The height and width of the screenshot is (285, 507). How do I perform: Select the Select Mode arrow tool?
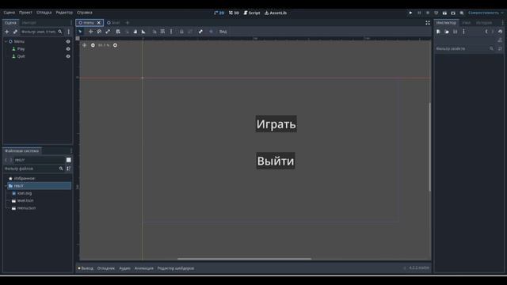pyautogui.click(x=80, y=32)
